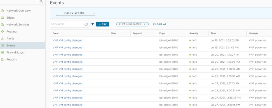Screen dimensions: 272x108
Task: Click CLEAR ALL filters link
Action: [x=161, y=24]
